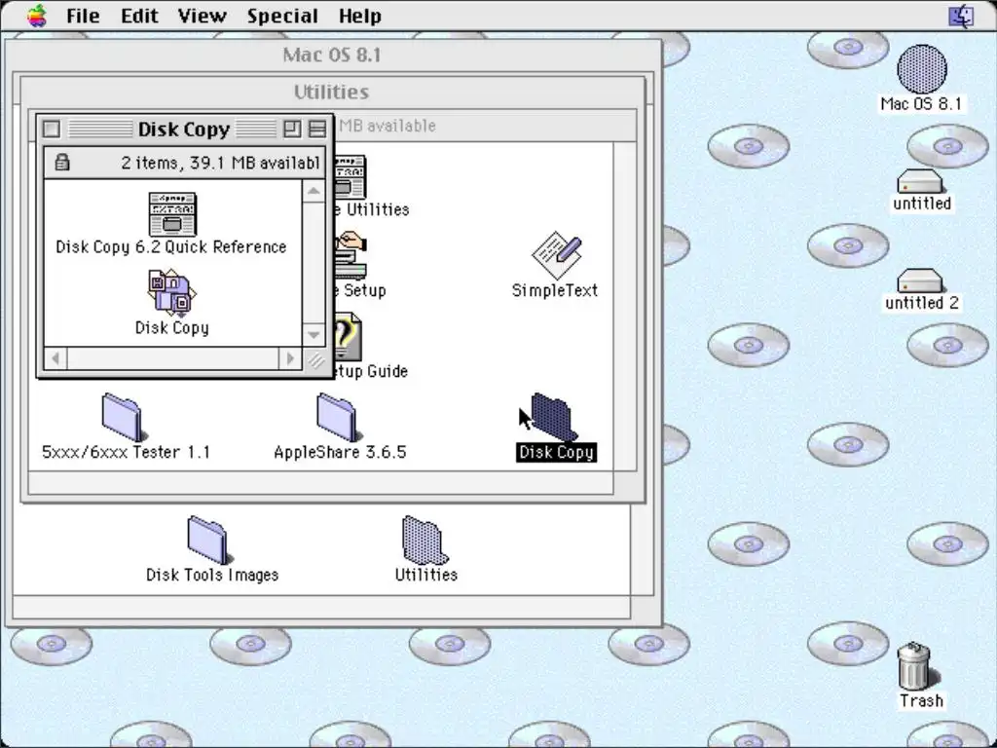This screenshot has height=748, width=997.
Task: Select the SimpleText application icon
Action: pos(556,255)
